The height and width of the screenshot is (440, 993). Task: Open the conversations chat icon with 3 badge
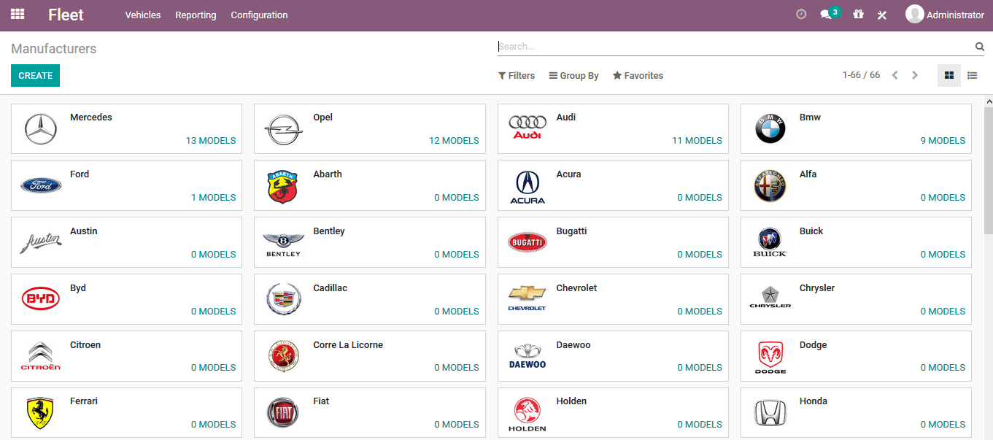point(830,14)
